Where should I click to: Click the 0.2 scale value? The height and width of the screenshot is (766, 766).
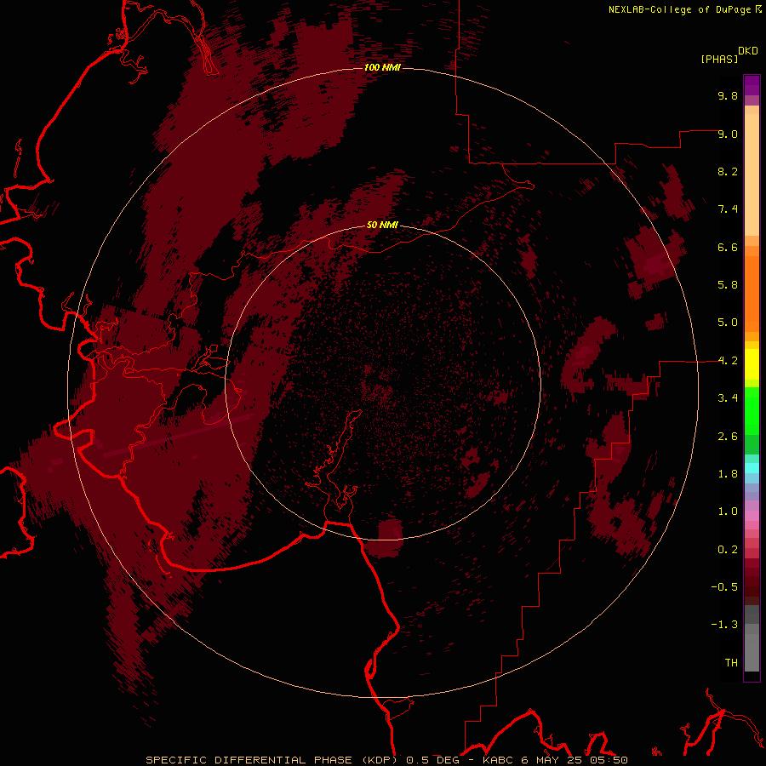tap(728, 550)
